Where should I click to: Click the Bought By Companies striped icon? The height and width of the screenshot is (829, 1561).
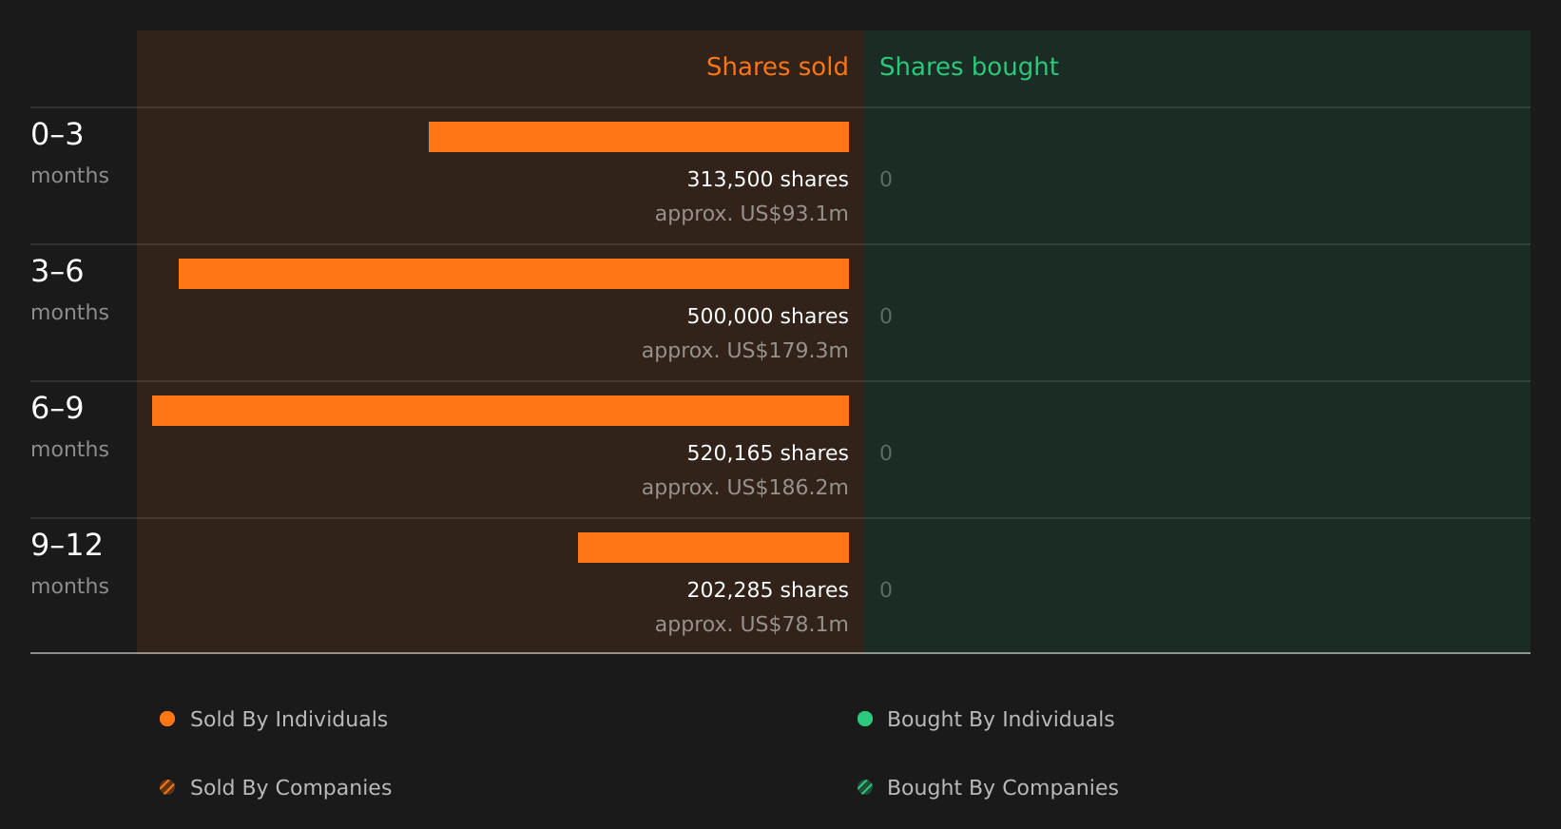(x=865, y=787)
